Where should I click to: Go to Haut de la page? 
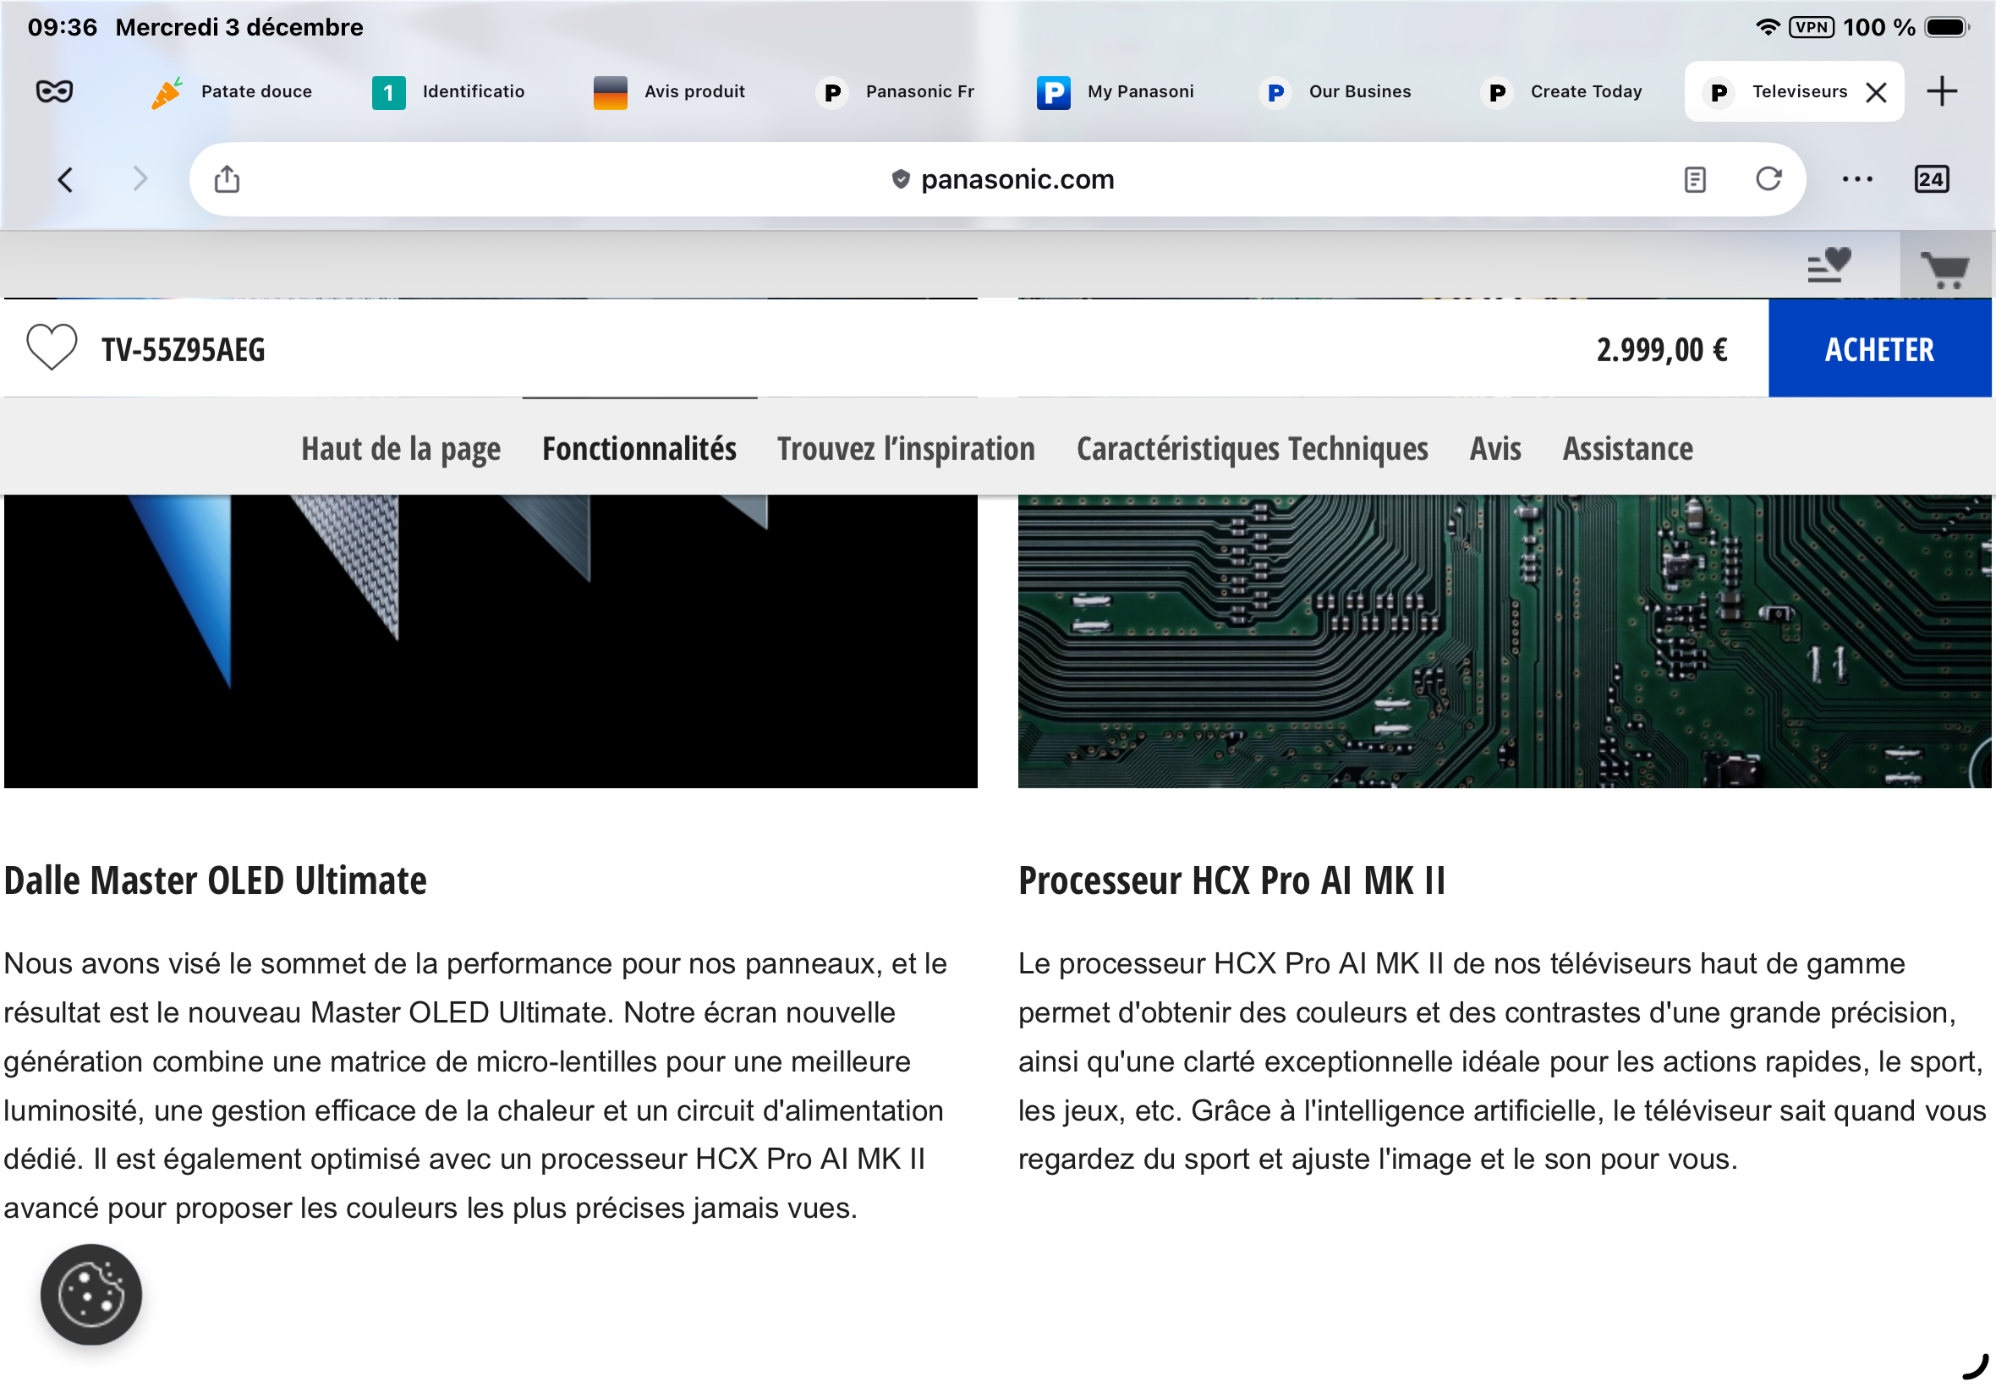[x=401, y=448]
